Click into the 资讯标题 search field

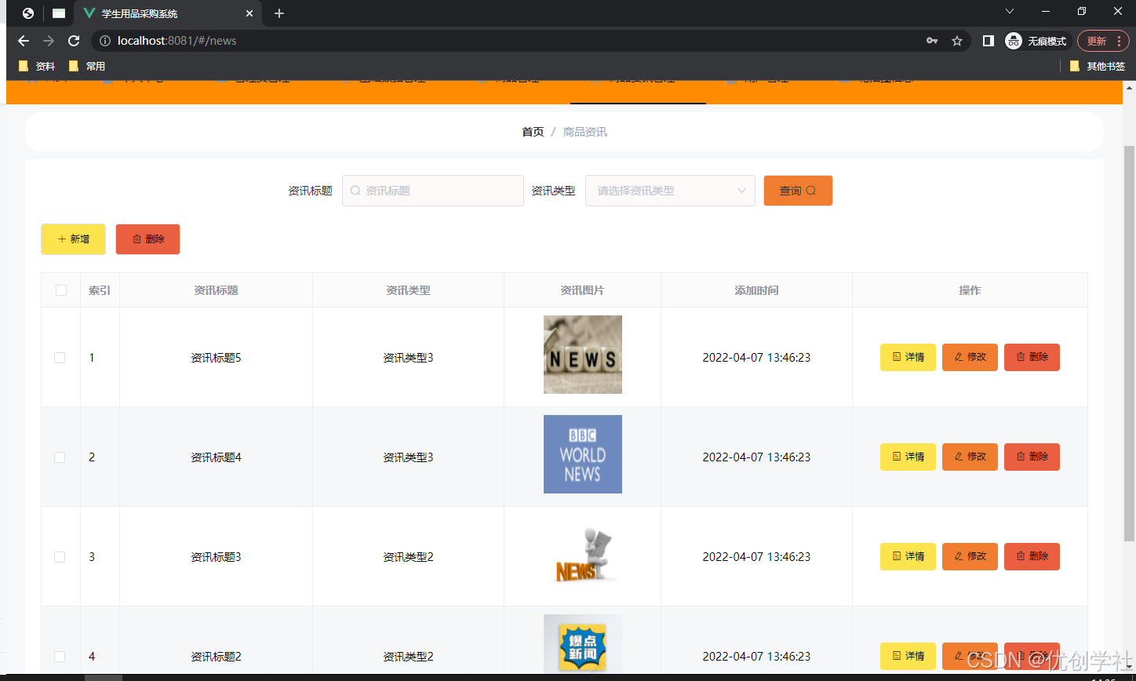433,191
